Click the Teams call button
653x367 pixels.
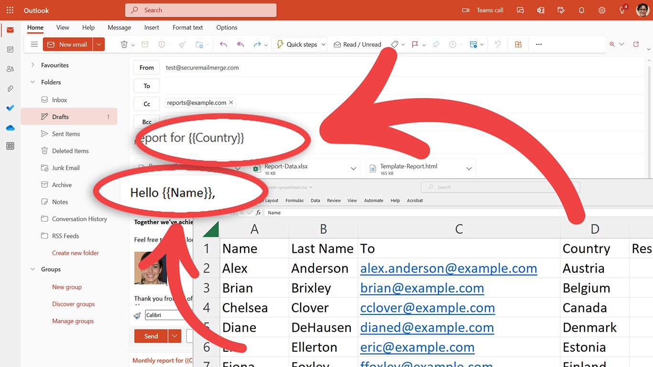[x=483, y=10]
